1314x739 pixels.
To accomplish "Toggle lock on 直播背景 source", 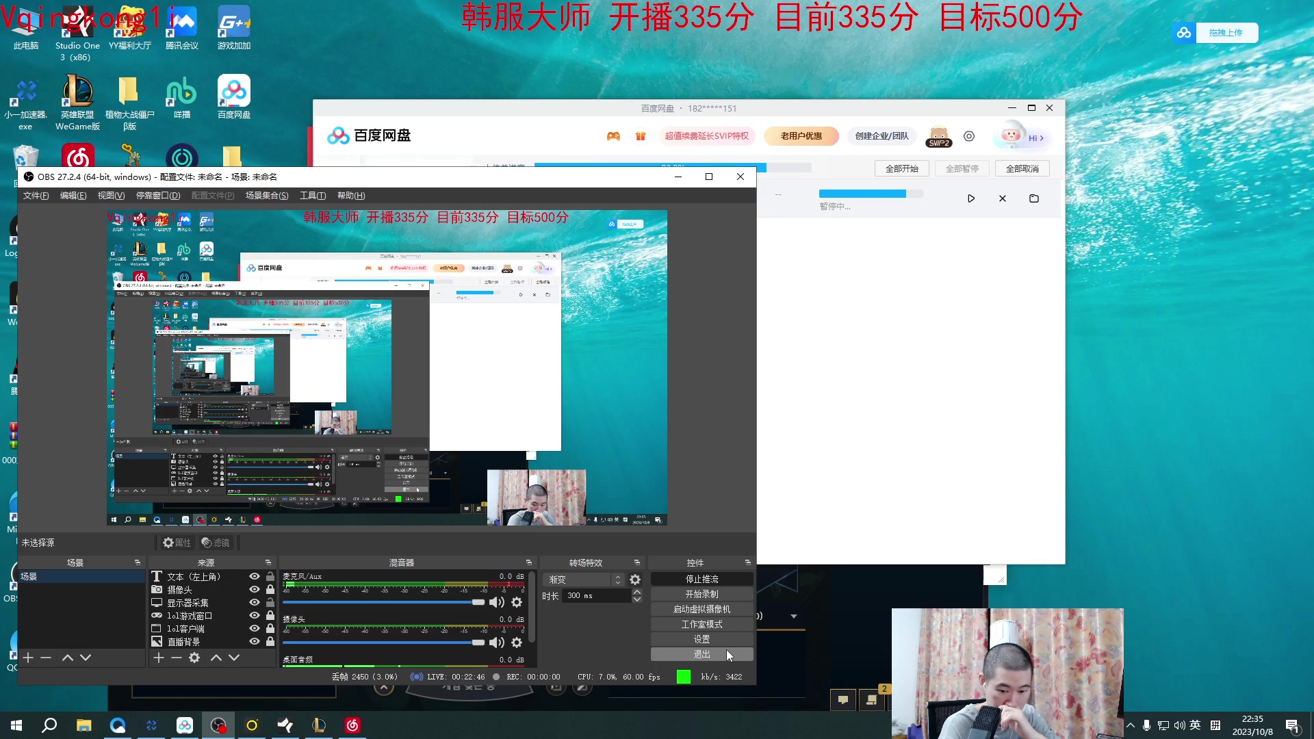I will click(x=270, y=642).
